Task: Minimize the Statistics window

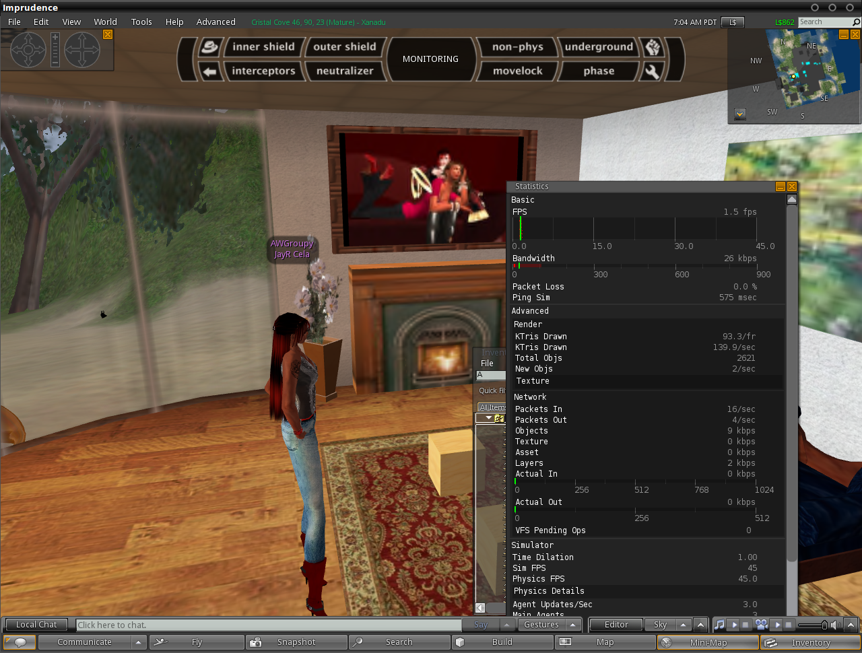Action: click(x=781, y=186)
